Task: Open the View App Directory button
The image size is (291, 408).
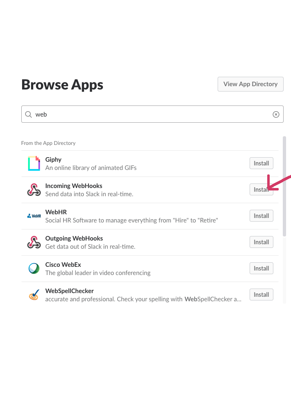Action: 250,84
